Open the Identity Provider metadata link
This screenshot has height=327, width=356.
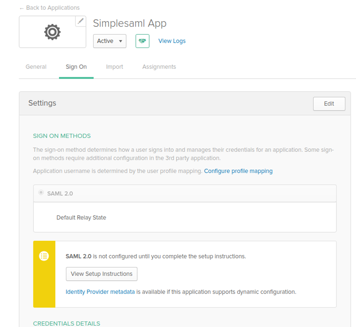pos(100,292)
